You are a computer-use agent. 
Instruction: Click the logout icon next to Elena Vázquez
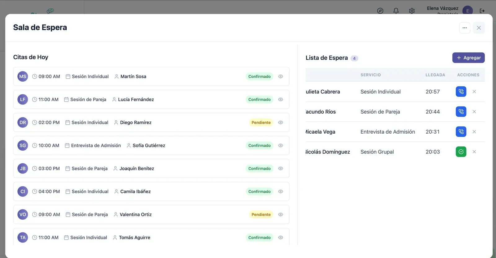[482, 11]
